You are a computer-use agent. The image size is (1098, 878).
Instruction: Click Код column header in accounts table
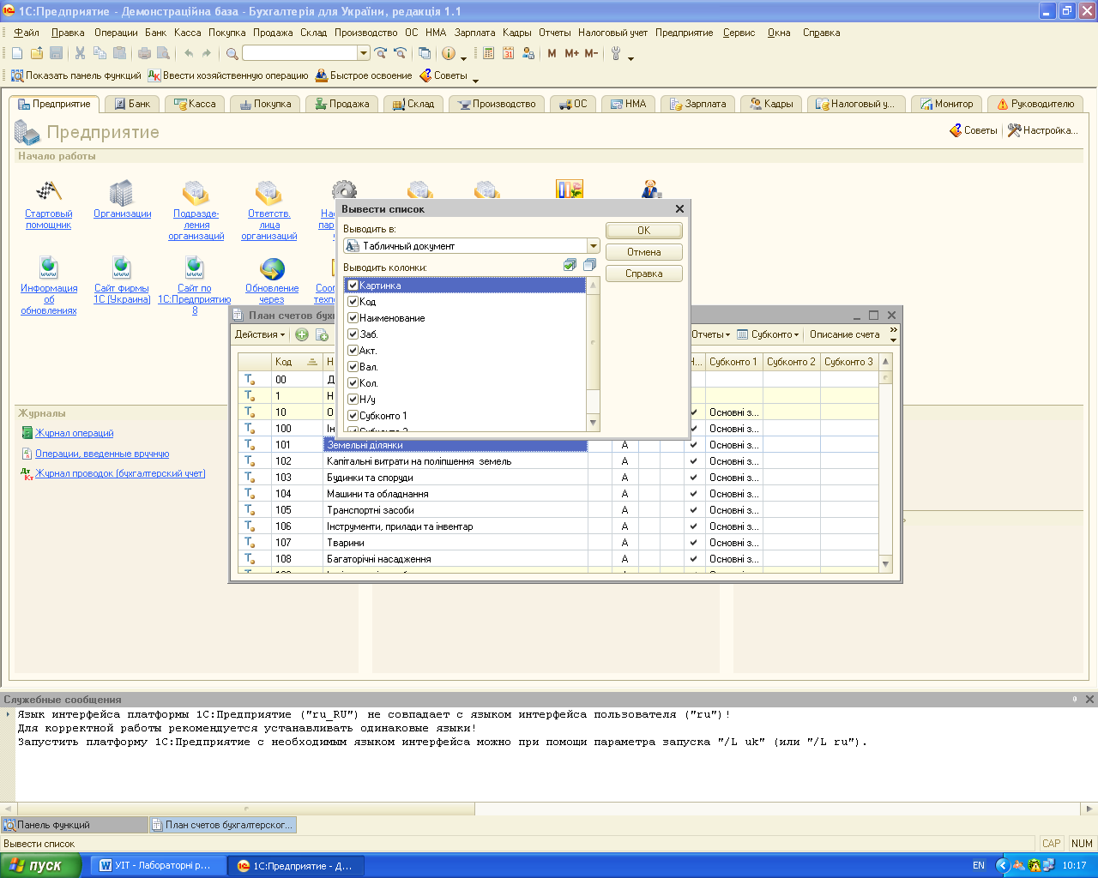[x=297, y=362]
